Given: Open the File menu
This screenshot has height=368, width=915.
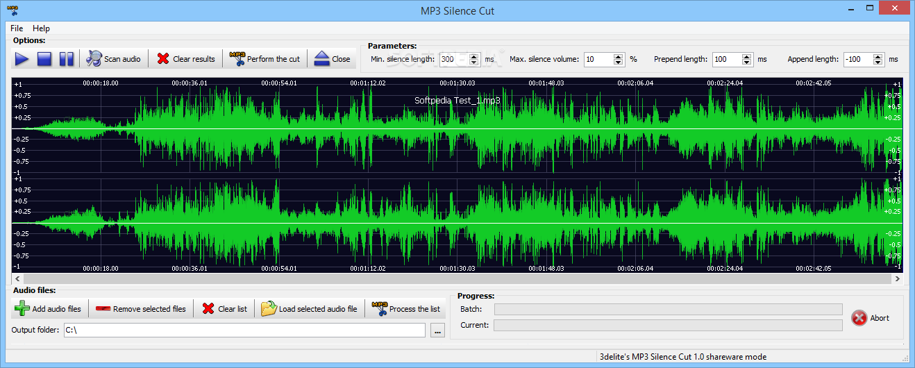Looking at the screenshot, I should point(17,28).
